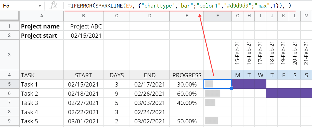This screenshot has width=312, height=127.
Task: Select the project start date 02/15/2021 cell
Action: point(84,35)
